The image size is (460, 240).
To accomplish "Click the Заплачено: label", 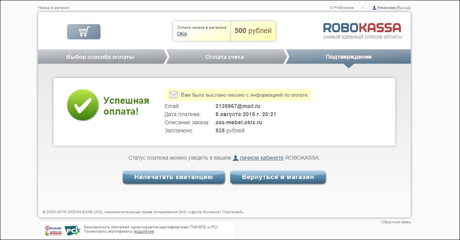I will tap(179, 130).
